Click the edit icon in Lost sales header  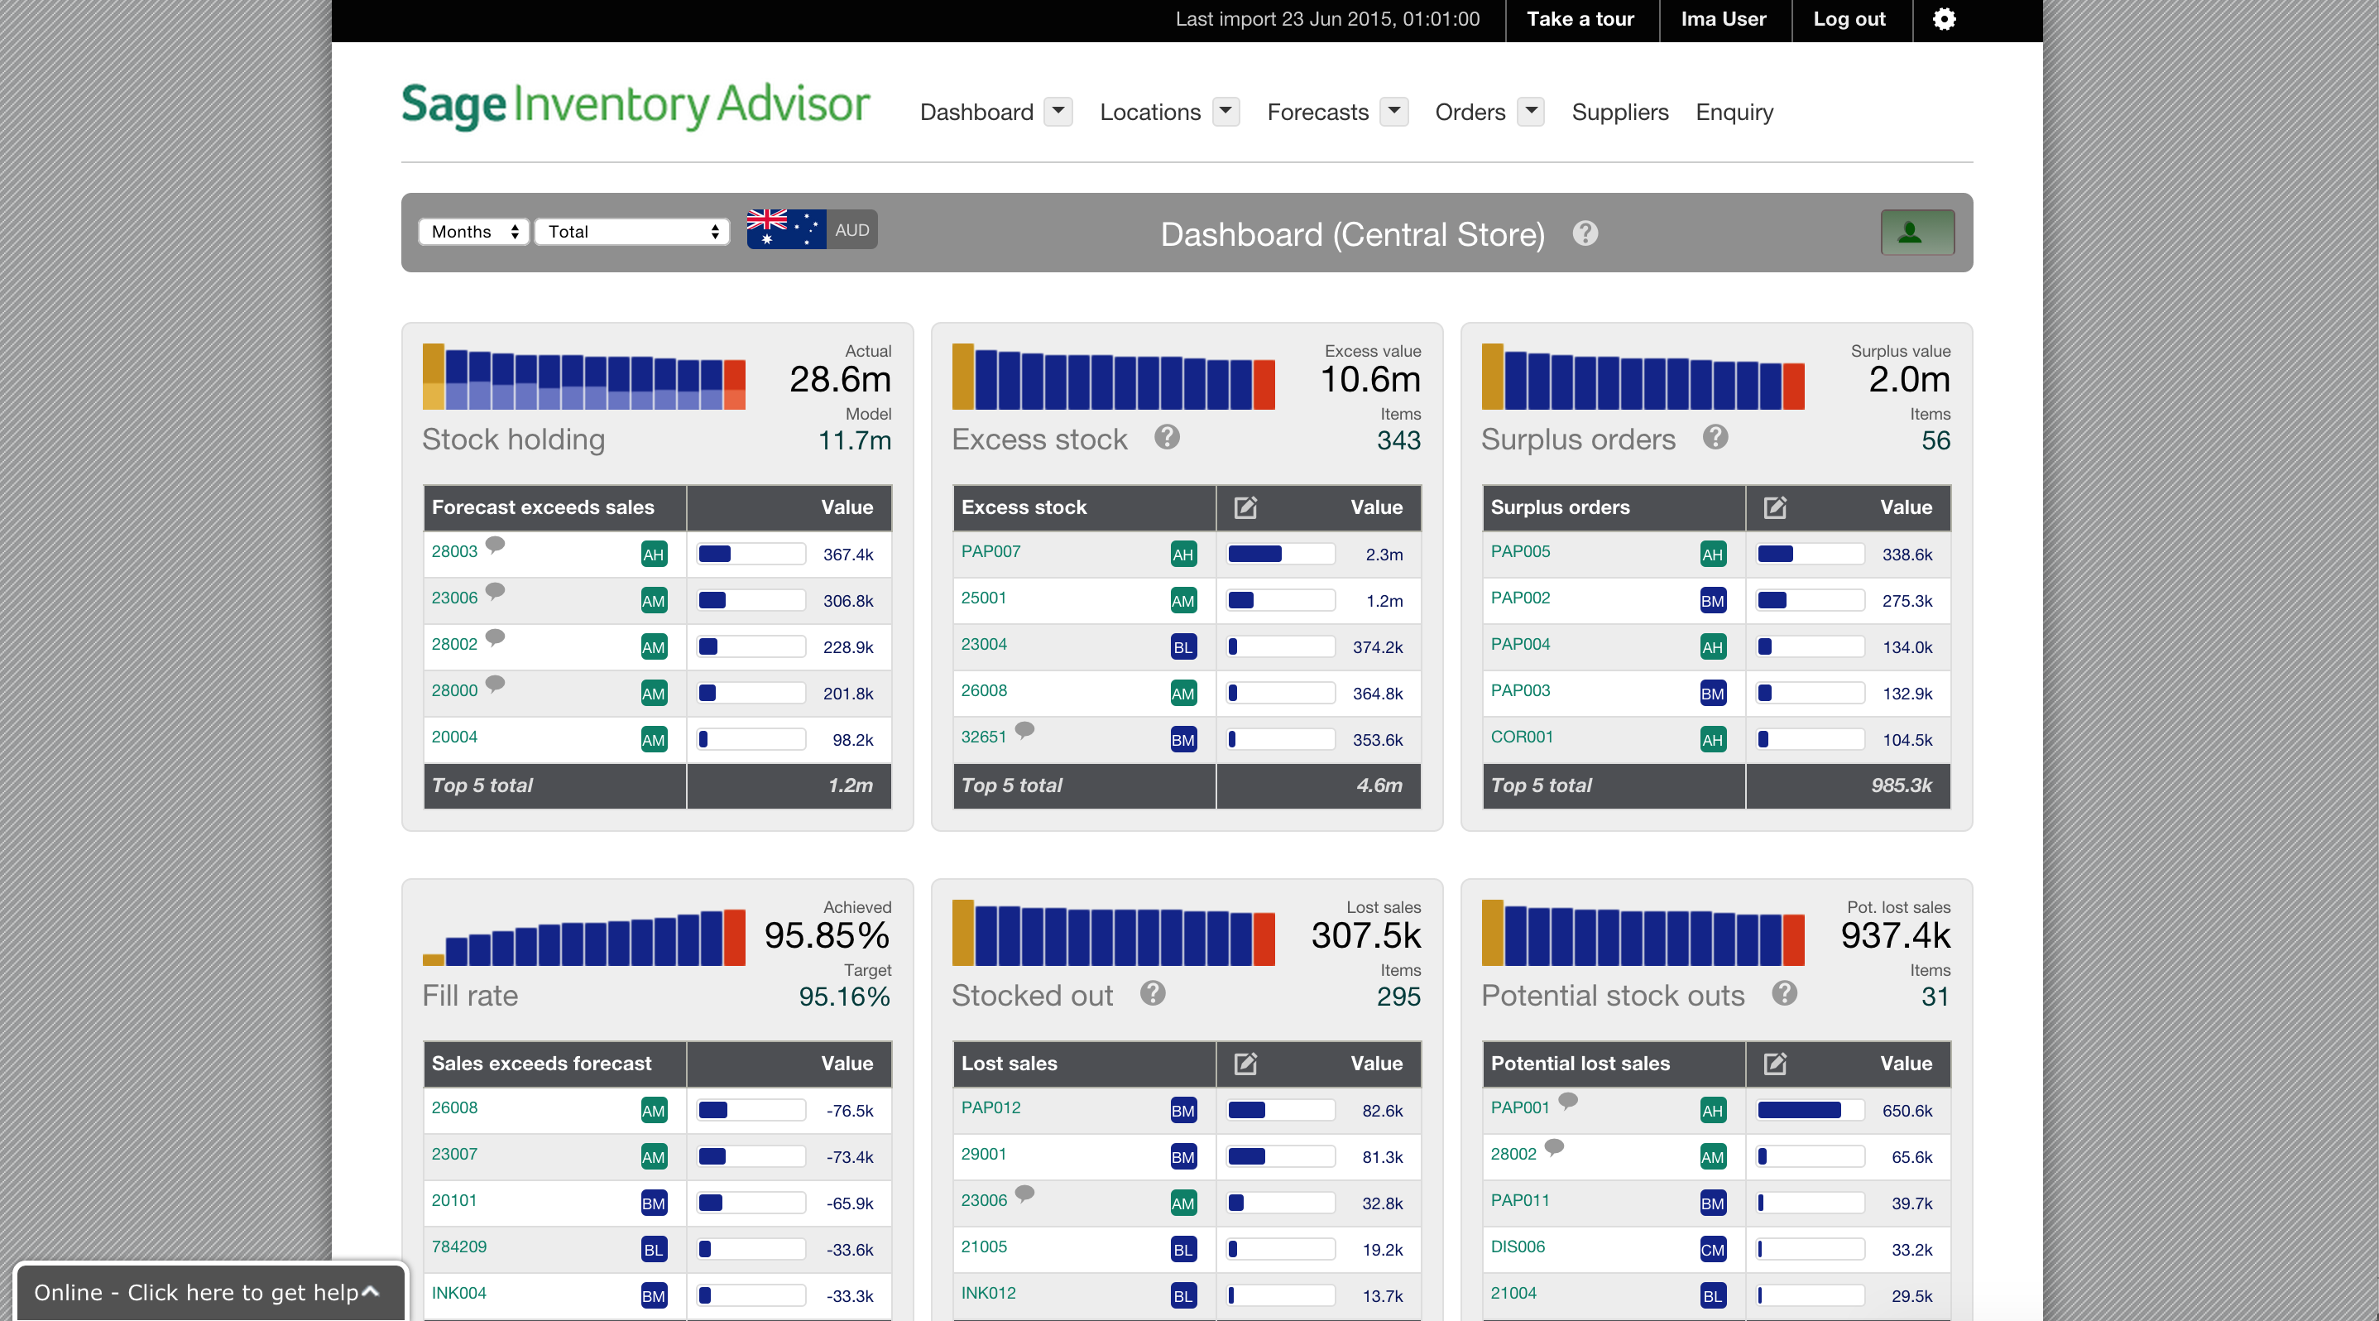(x=1245, y=1064)
